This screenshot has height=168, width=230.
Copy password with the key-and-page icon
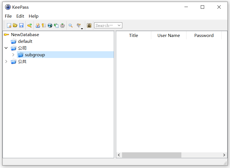coord(44,25)
